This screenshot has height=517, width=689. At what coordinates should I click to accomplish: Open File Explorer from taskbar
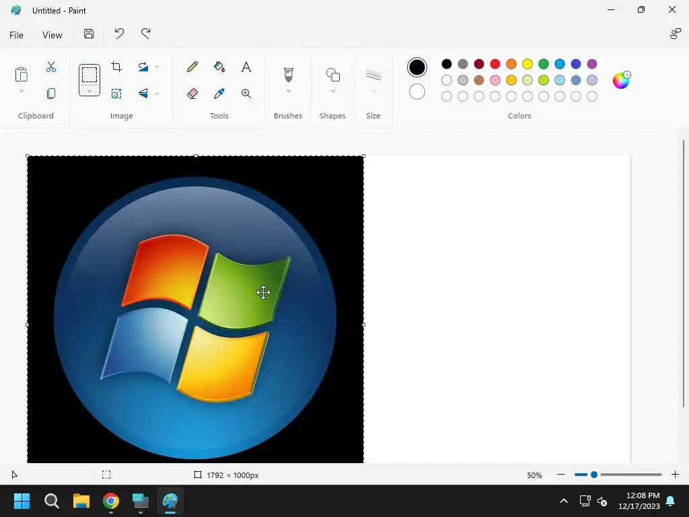tap(81, 501)
